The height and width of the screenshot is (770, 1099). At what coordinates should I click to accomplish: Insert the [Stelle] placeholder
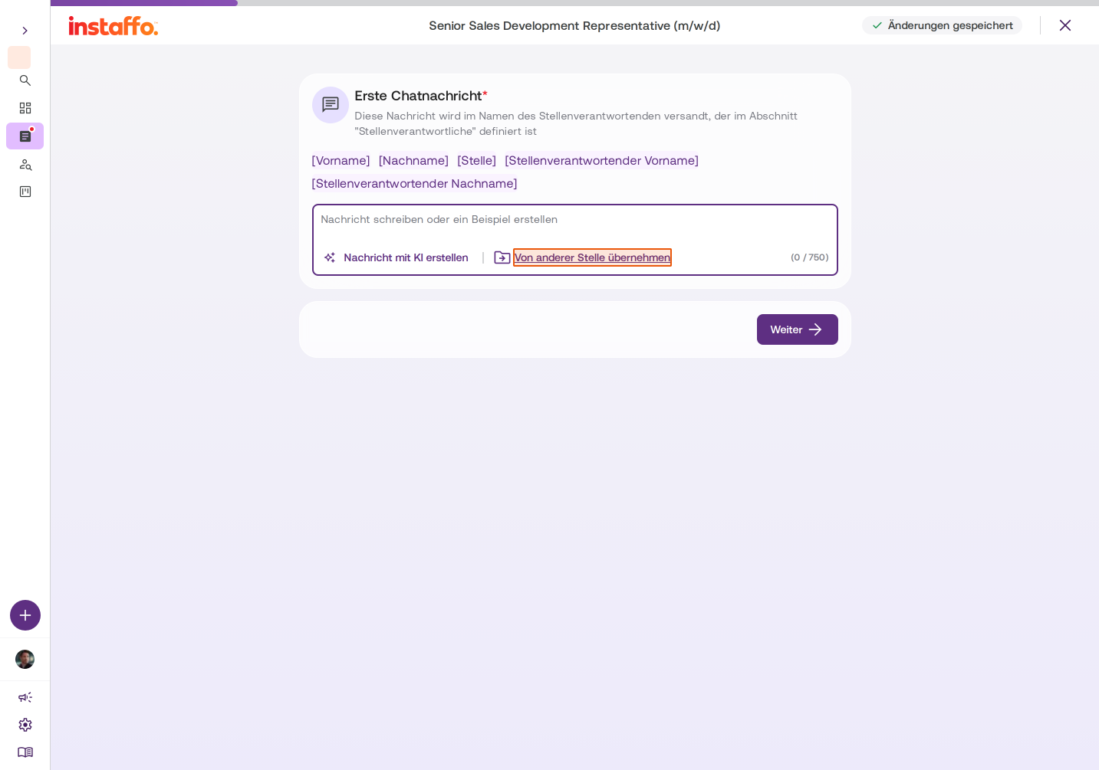tap(476, 160)
